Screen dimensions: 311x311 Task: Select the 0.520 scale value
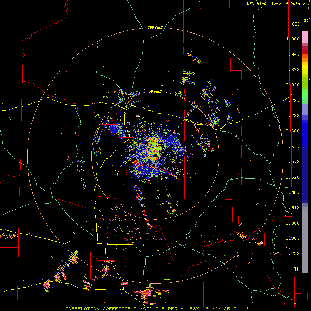click(x=293, y=177)
